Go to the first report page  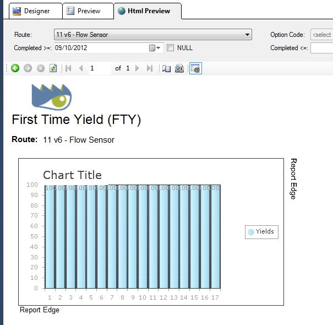[x=68, y=68]
